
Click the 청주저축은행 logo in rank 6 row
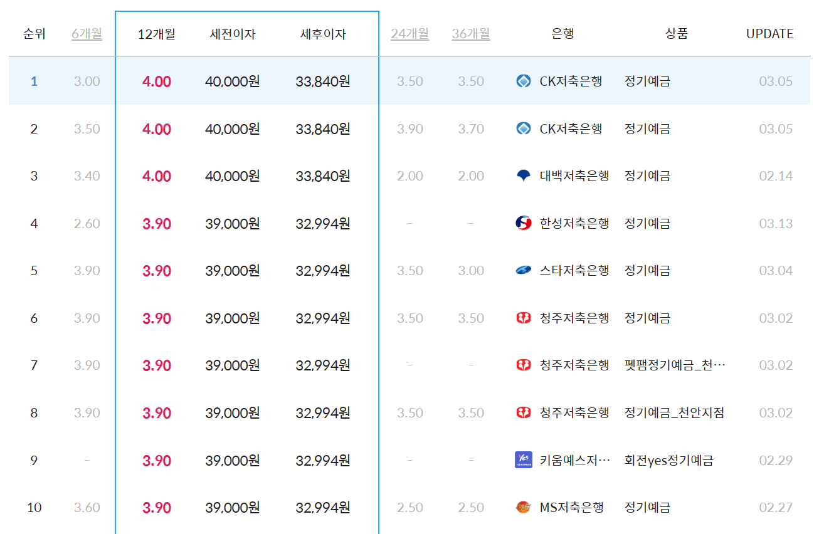click(523, 318)
